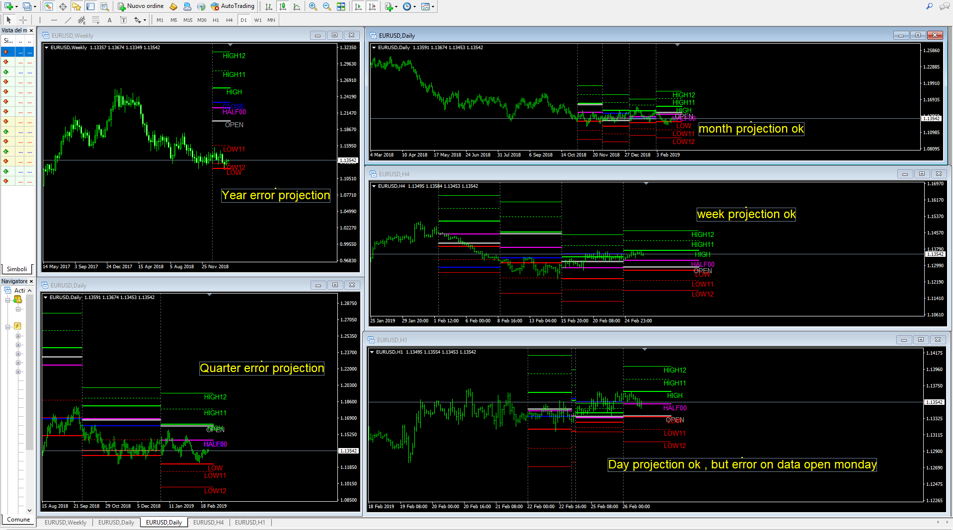Switch timeframe to H4
This screenshot has width=953, height=530.
point(230,20)
